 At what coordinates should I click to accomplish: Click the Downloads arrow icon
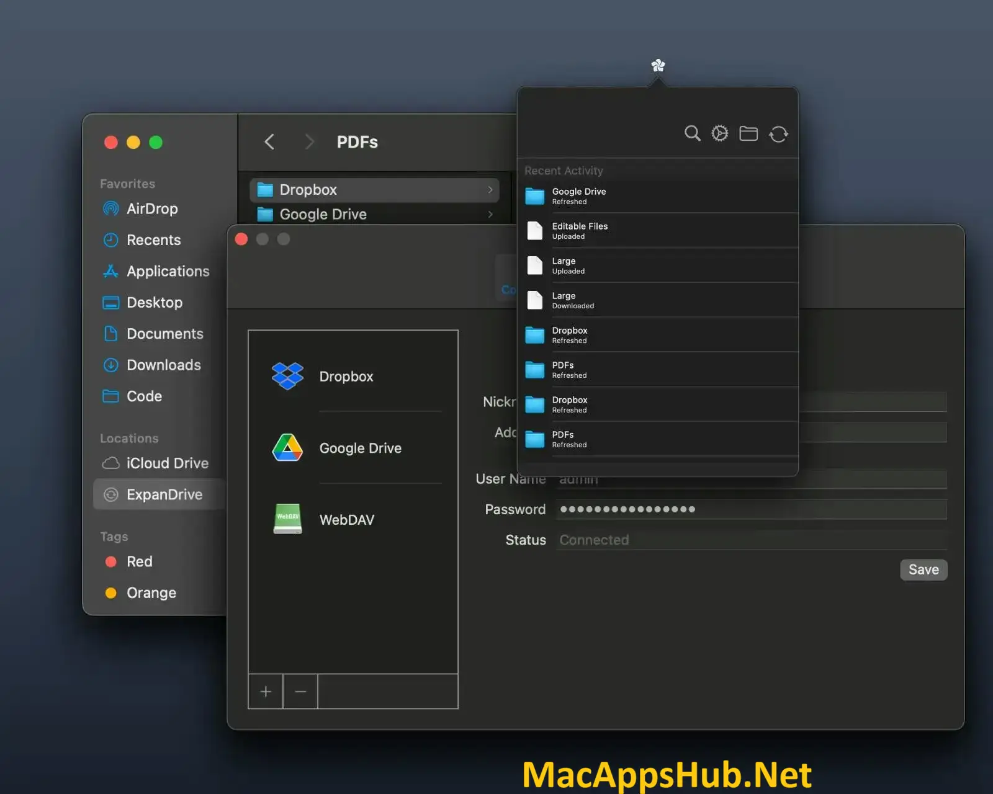[110, 365]
